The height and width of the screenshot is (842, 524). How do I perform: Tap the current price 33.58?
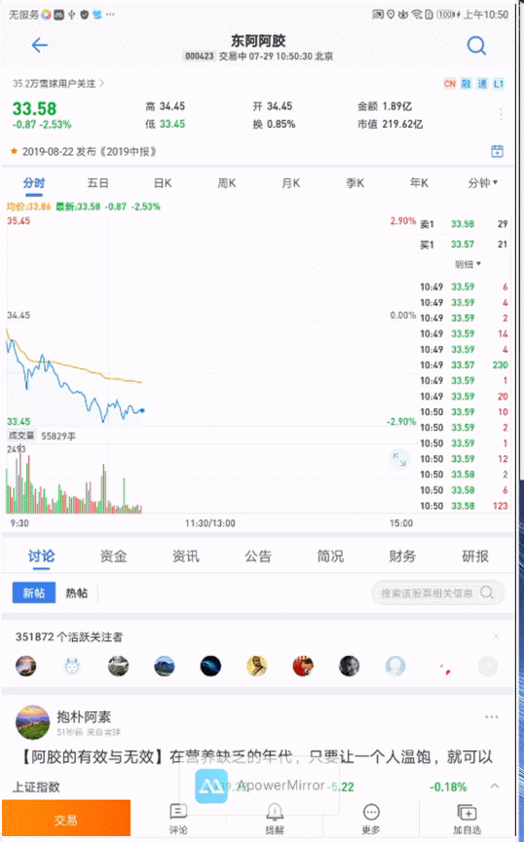(x=34, y=108)
